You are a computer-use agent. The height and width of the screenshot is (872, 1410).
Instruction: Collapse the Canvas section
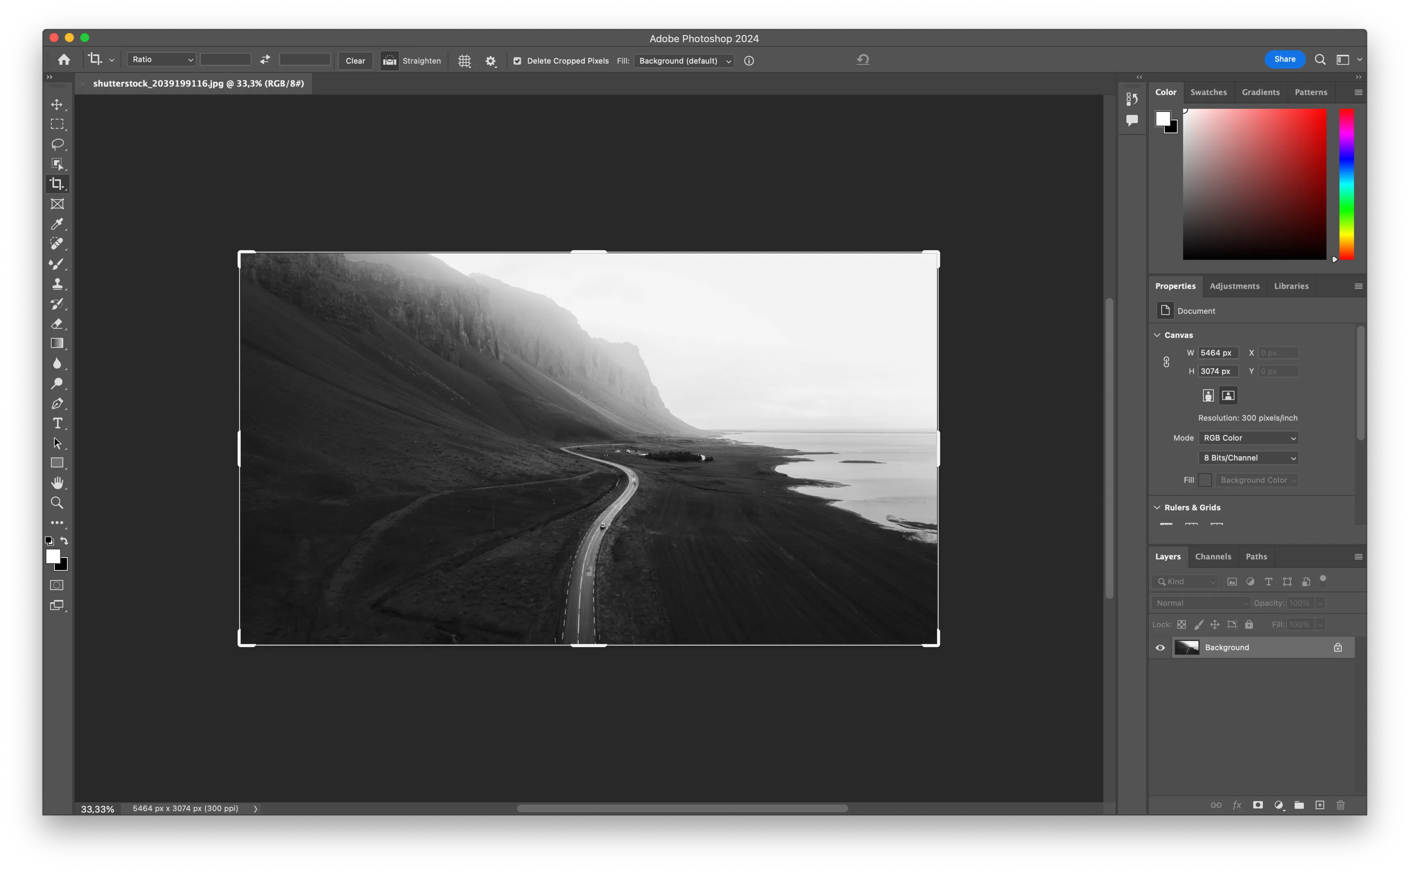tap(1157, 335)
